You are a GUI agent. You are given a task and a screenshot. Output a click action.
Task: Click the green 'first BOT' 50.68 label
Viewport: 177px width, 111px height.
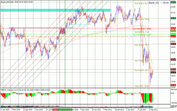[x=142, y=35]
